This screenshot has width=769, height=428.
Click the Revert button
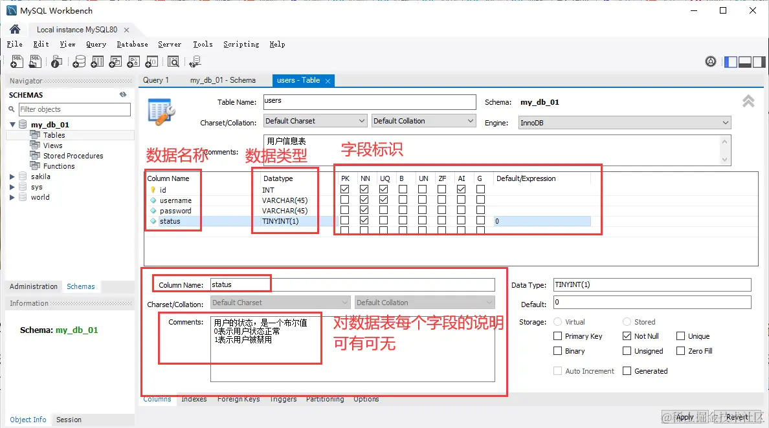point(738,417)
